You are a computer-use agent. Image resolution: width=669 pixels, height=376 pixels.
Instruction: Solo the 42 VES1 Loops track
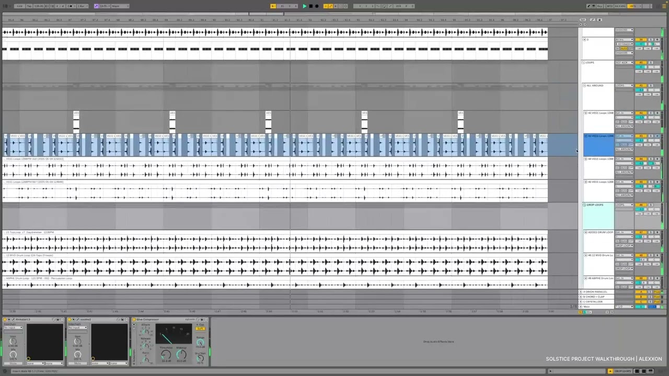point(651,113)
